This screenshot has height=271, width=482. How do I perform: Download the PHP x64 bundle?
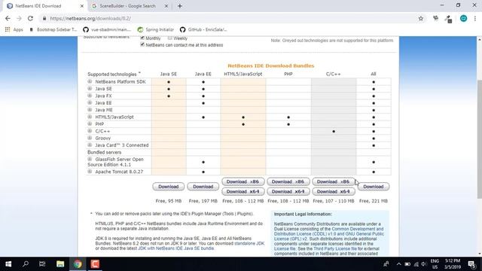pyautogui.click(x=288, y=191)
